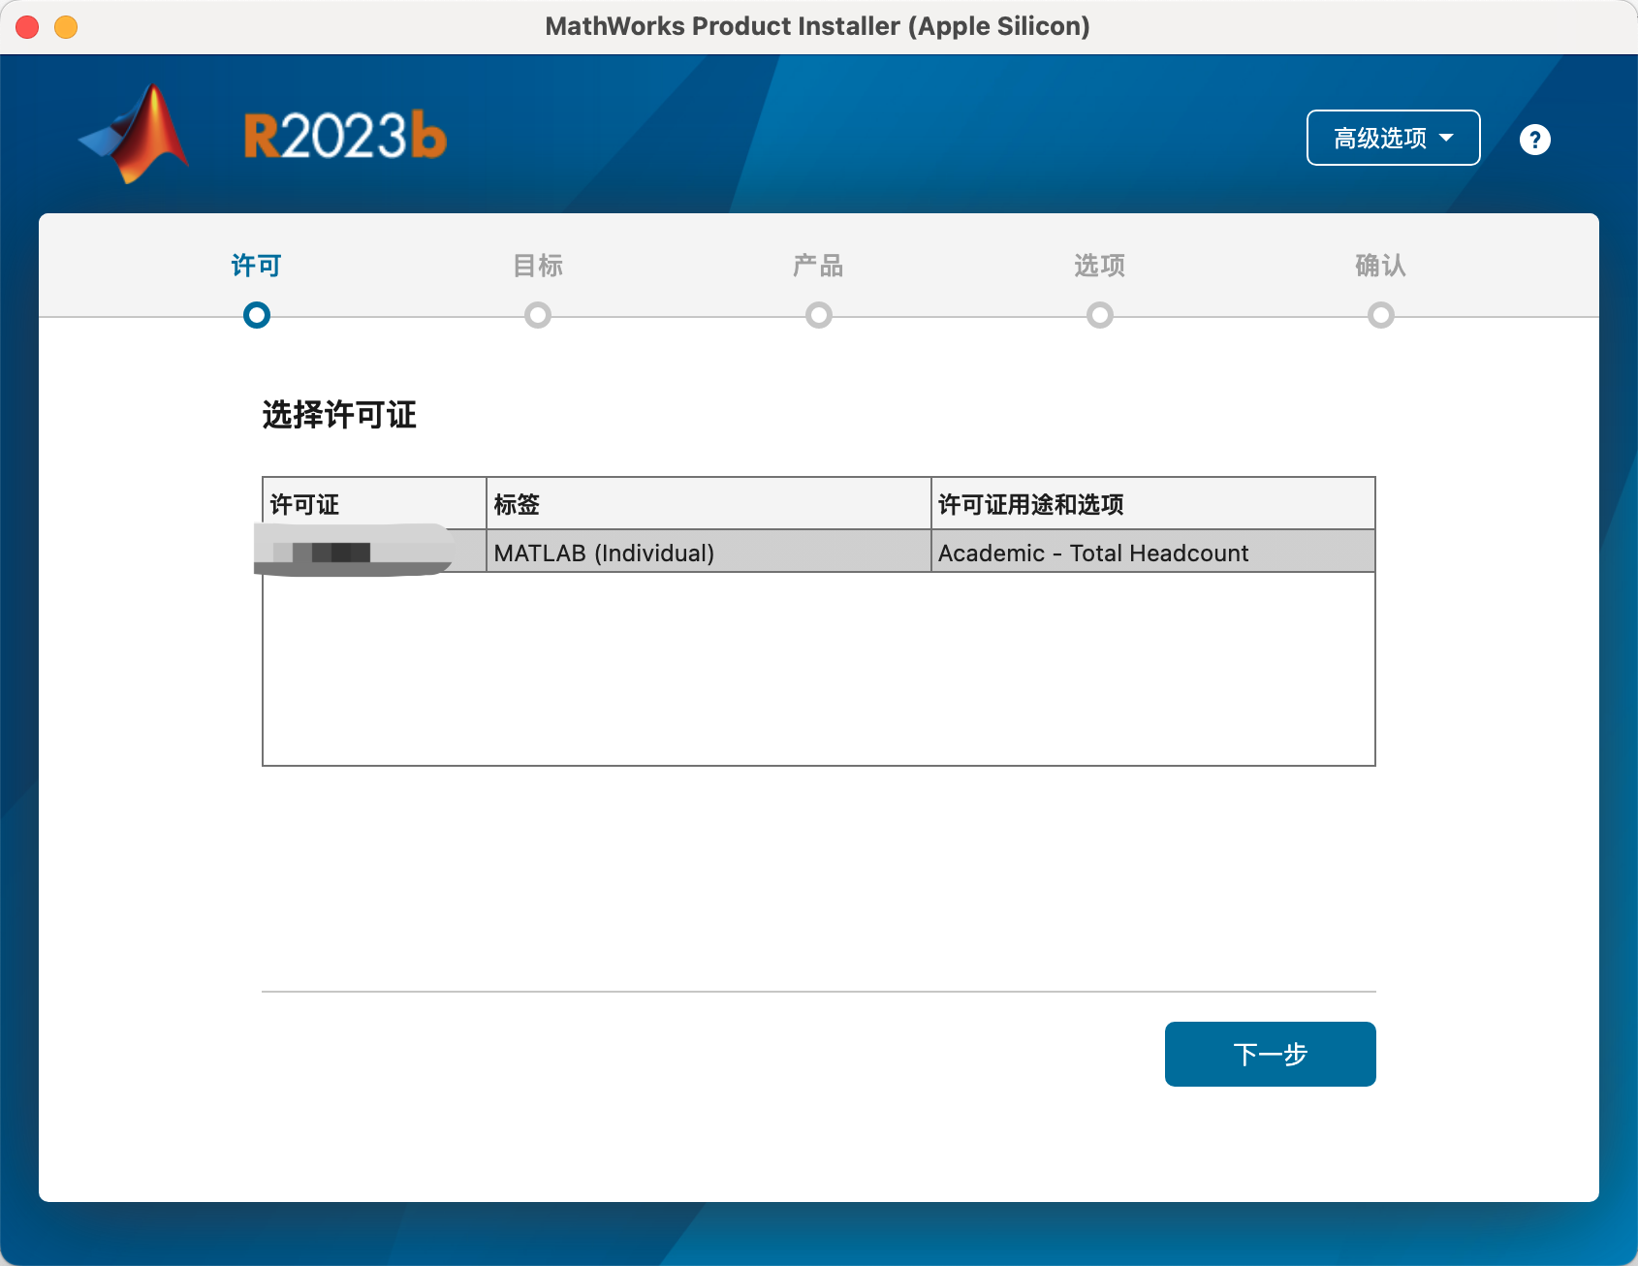Click the 目标 step circle marker

point(538,315)
